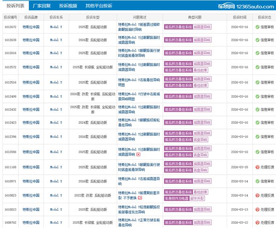Select the 投诉列表 tab
This screenshot has height=228, width=276.
point(15,6)
